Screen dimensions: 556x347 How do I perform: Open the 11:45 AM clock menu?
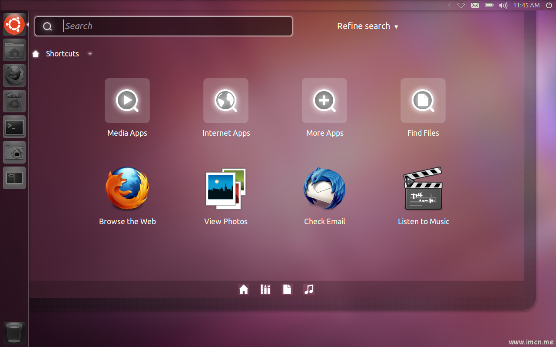point(526,5)
